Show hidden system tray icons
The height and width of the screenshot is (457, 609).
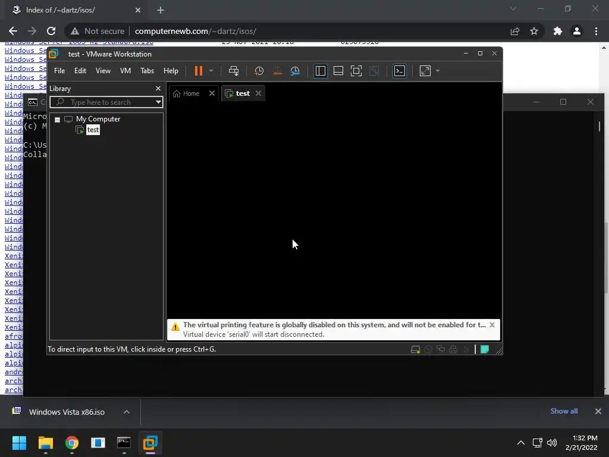[521, 443]
